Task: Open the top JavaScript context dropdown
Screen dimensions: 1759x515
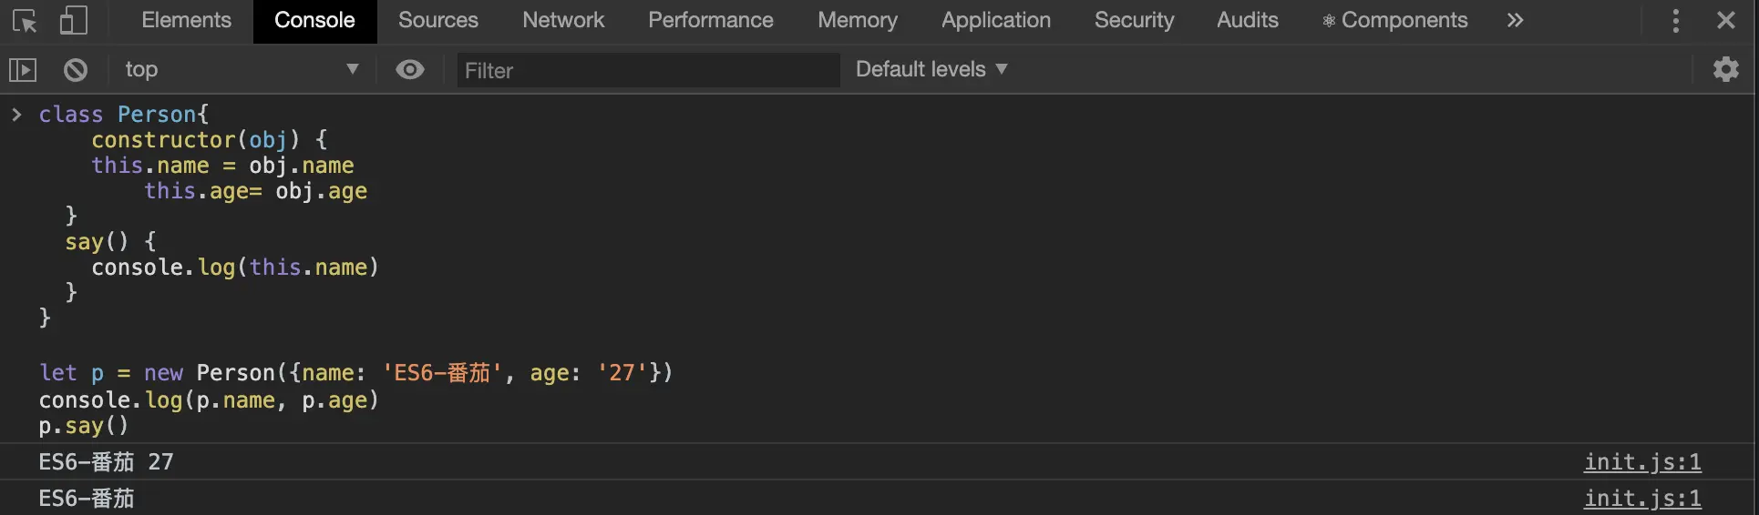Action: coord(242,69)
